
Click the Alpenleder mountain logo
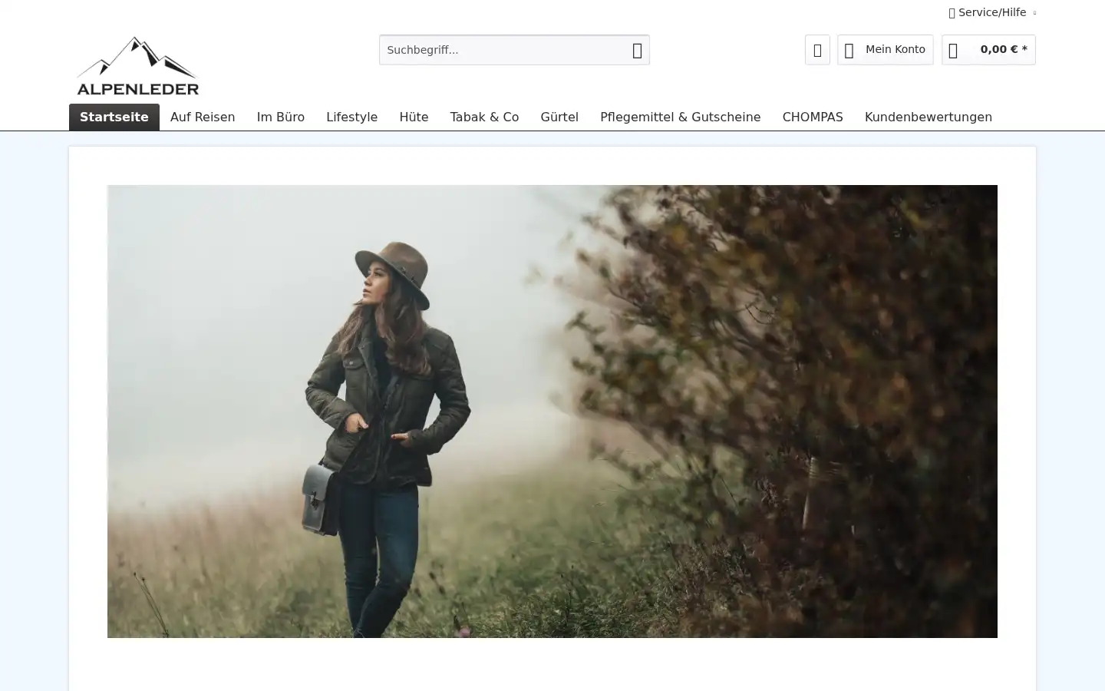(138, 65)
